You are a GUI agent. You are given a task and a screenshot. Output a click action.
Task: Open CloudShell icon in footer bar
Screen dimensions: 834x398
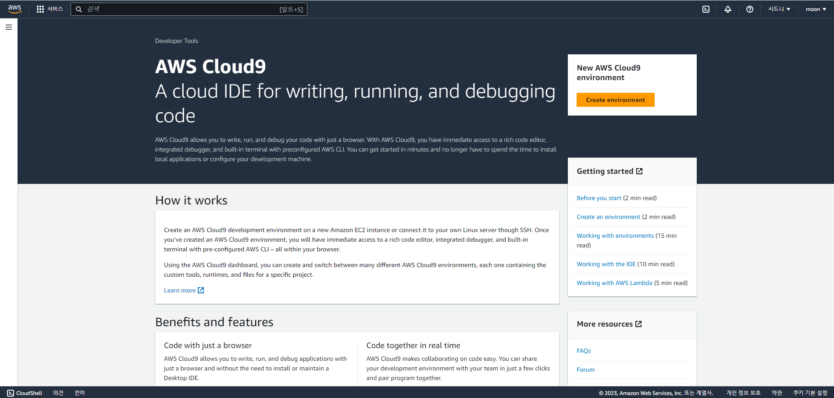[x=11, y=393]
